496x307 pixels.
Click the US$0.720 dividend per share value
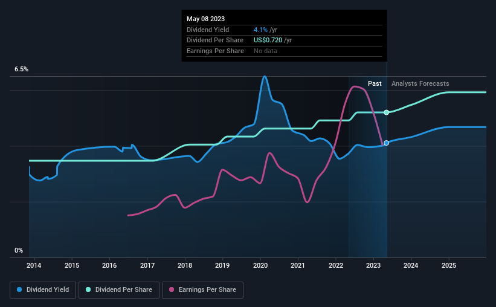coord(268,40)
